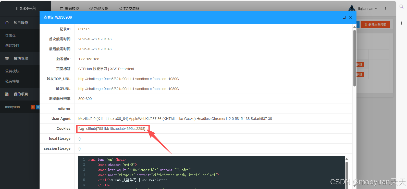Viewport: 407px width, 189px height.
Task: Click the grid icon beside 我的项目
Action: 7,94
